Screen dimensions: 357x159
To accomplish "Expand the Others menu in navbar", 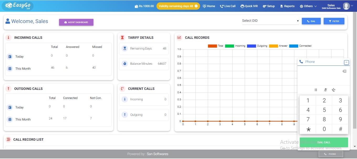I will pos(308,6).
